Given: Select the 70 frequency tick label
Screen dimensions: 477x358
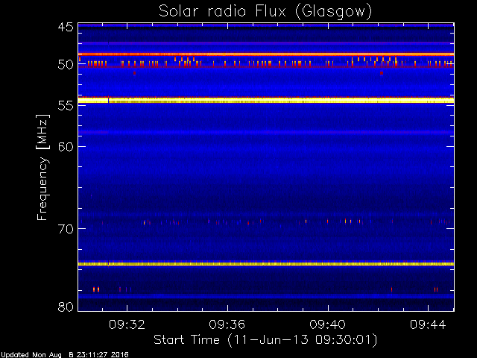Looking at the screenshot, I should pos(66,229).
